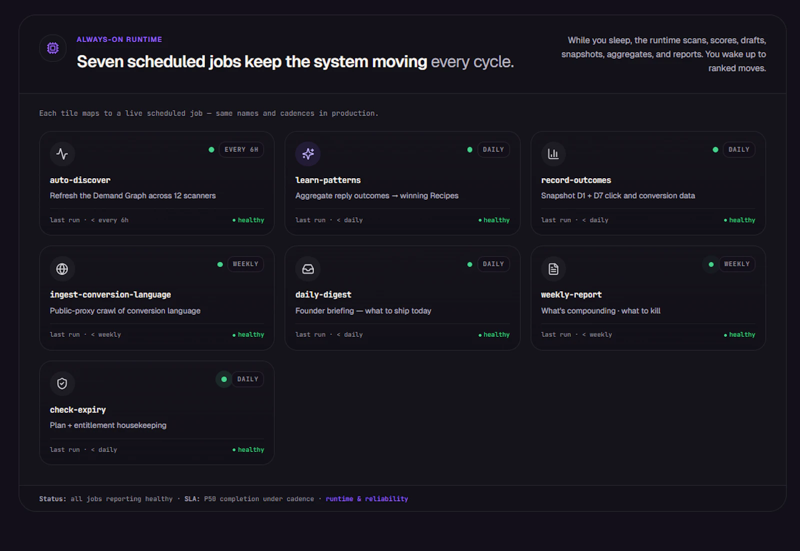Click 'SLA: P50 completion under cadence' text
Image resolution: width=800 pixels, height=551 pixels.
(249, 499)
